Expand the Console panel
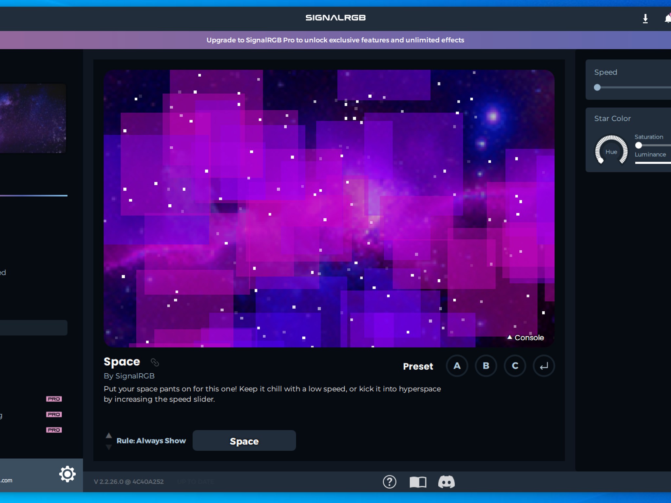The height and width of the screenshot is (503, 671). pyautogui.click(x=526, y=338)
